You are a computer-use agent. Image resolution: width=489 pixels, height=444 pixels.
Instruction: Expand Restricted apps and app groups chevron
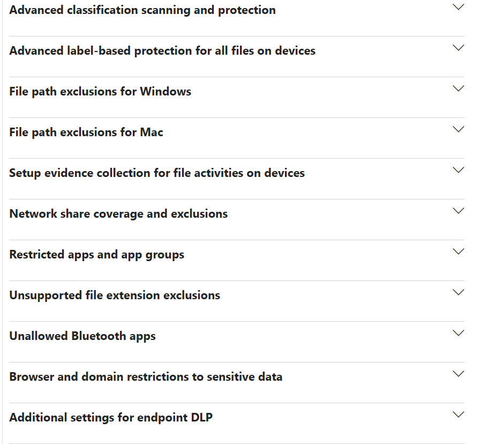(458, 252)
